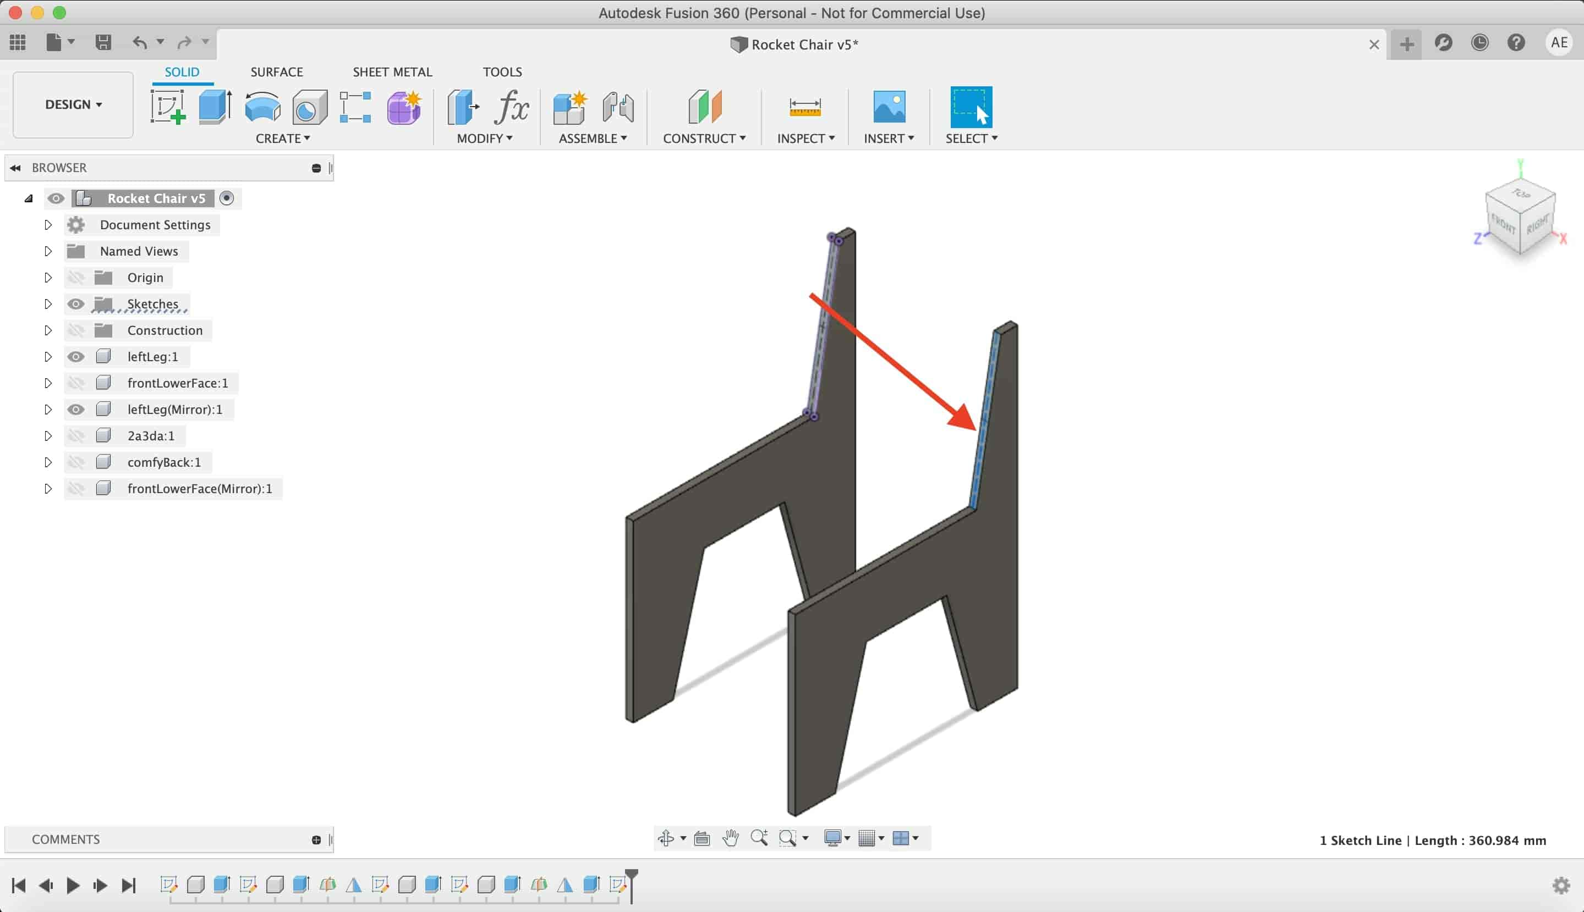Toggle visibility of Sketches folder
This screenshot has width=1584, height=912.
(76, 305)
